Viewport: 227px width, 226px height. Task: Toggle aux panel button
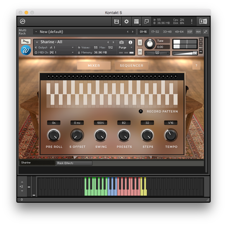coord(198,32)
